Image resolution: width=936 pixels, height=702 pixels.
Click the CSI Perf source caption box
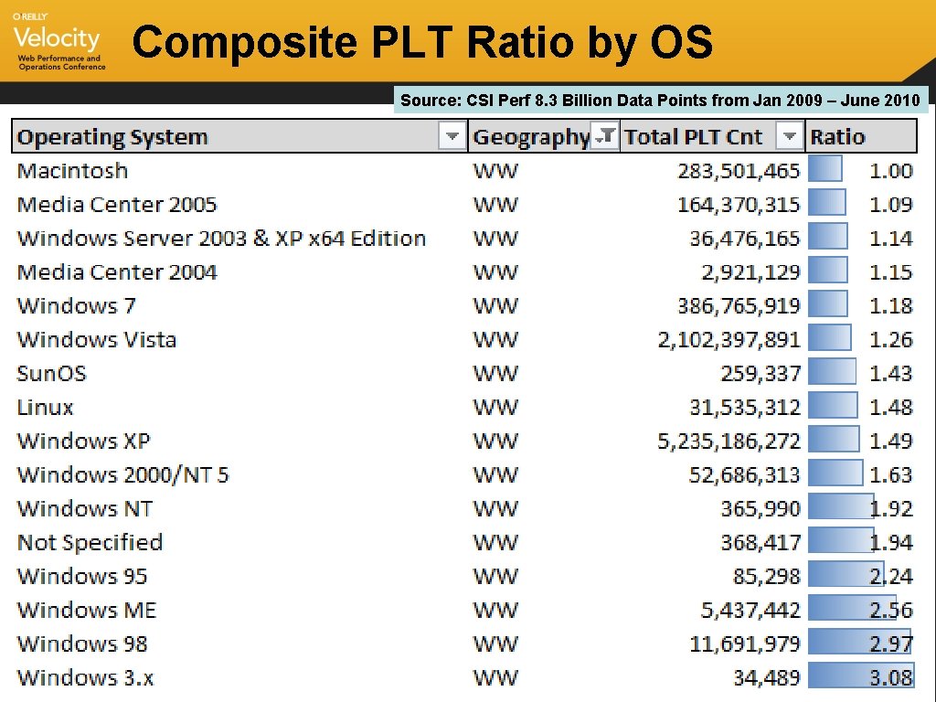(x=661, y=100)
